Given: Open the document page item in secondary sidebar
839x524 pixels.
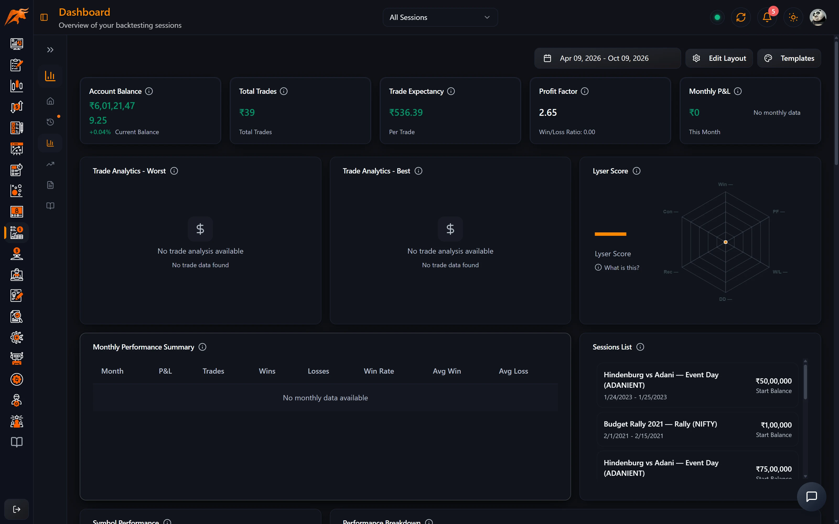Looking at the screenshot, I should tap(50, 185).
